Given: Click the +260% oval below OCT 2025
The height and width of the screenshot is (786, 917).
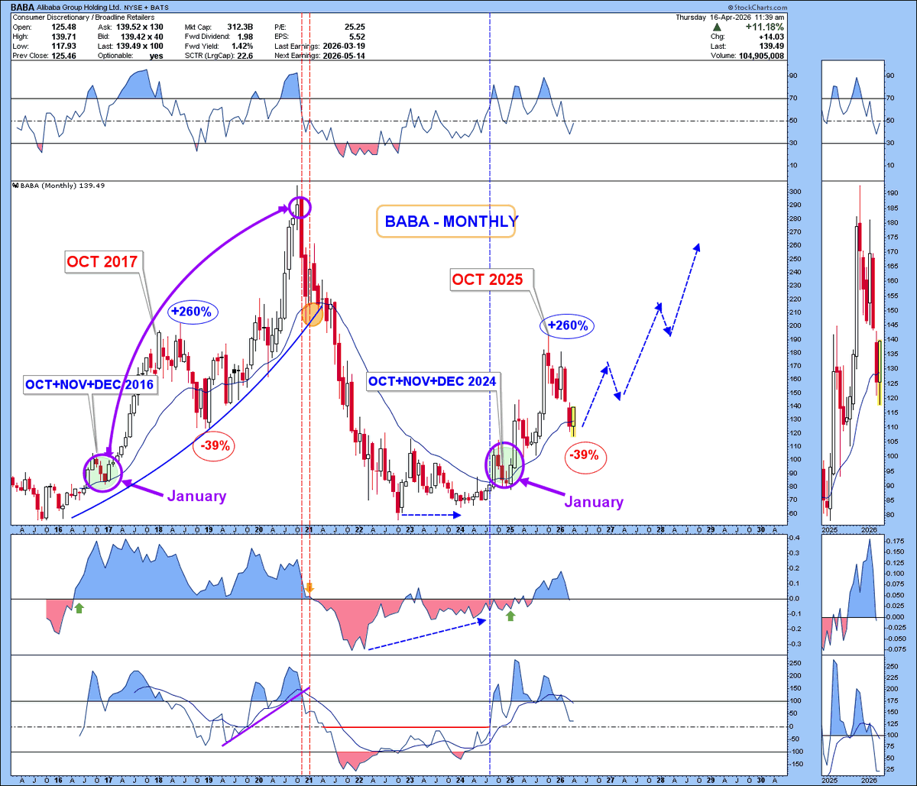Looking at the screenshot, I should [567, 325].
